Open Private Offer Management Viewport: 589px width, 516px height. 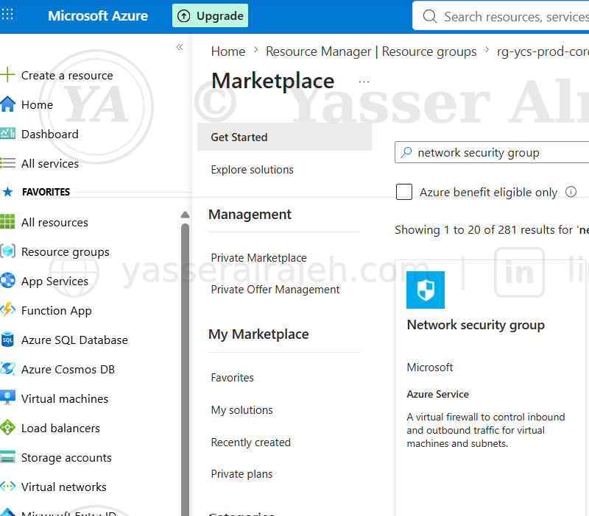[x=275, y=290]
